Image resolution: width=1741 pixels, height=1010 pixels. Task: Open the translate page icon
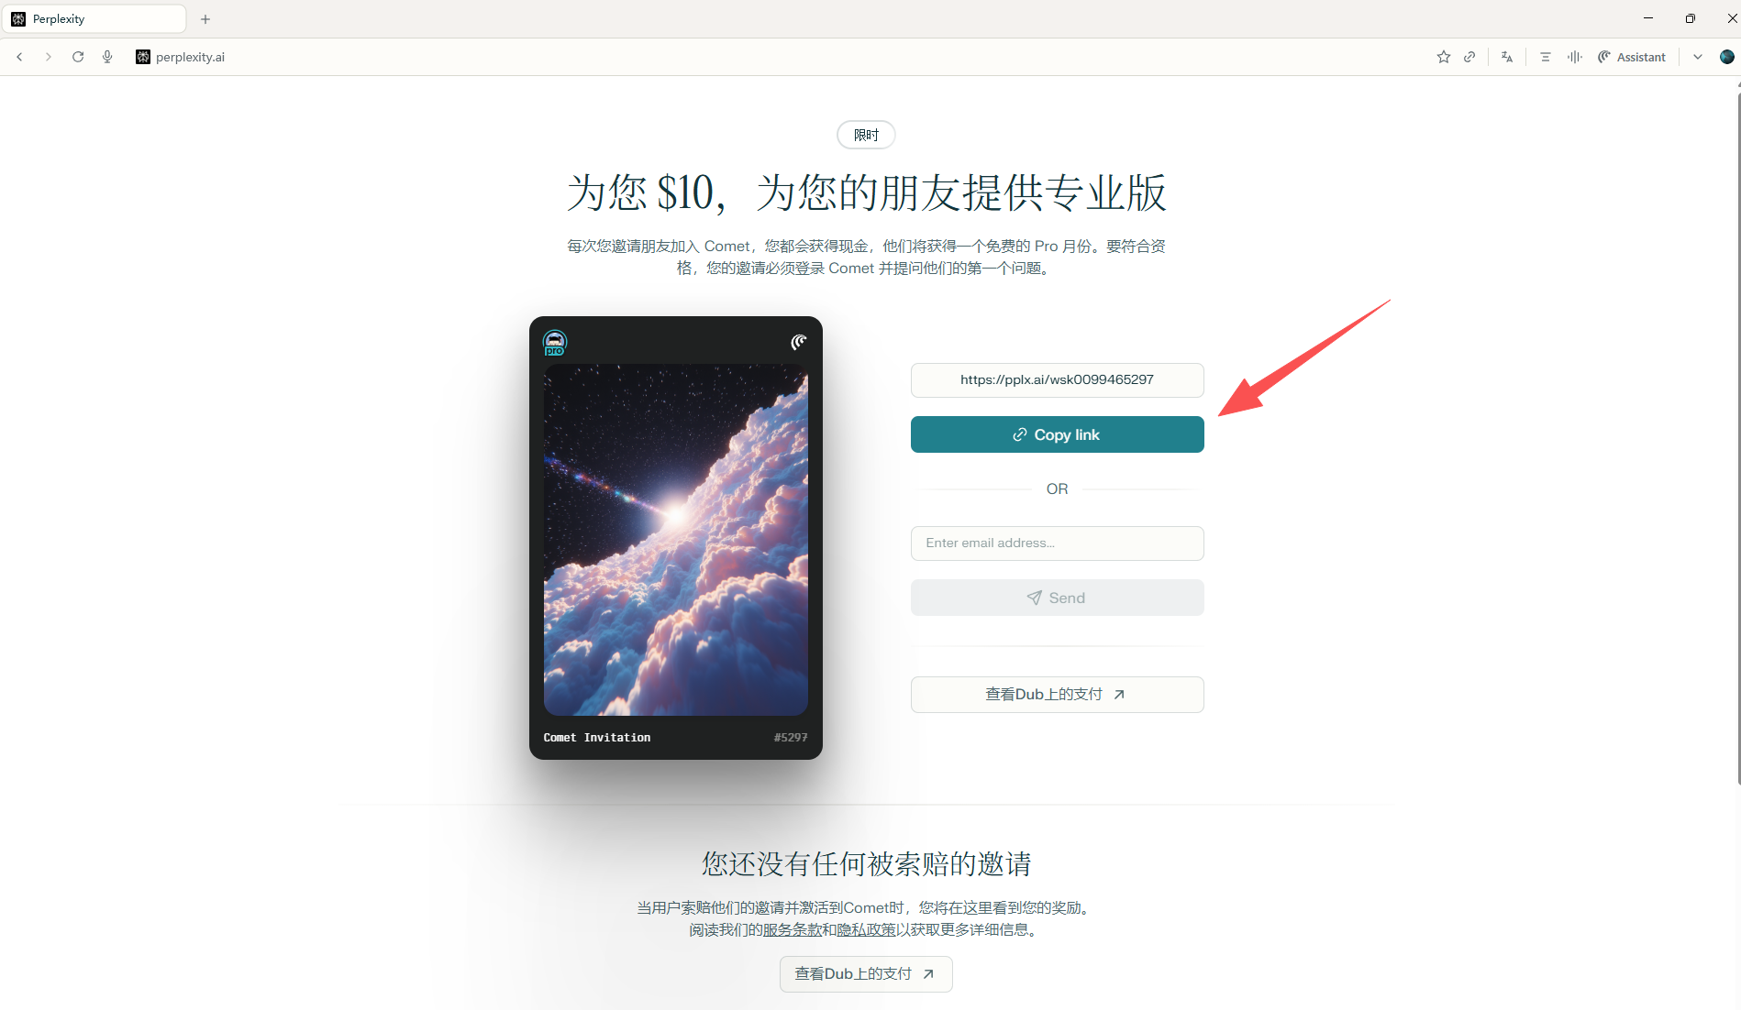[1506, 57]
